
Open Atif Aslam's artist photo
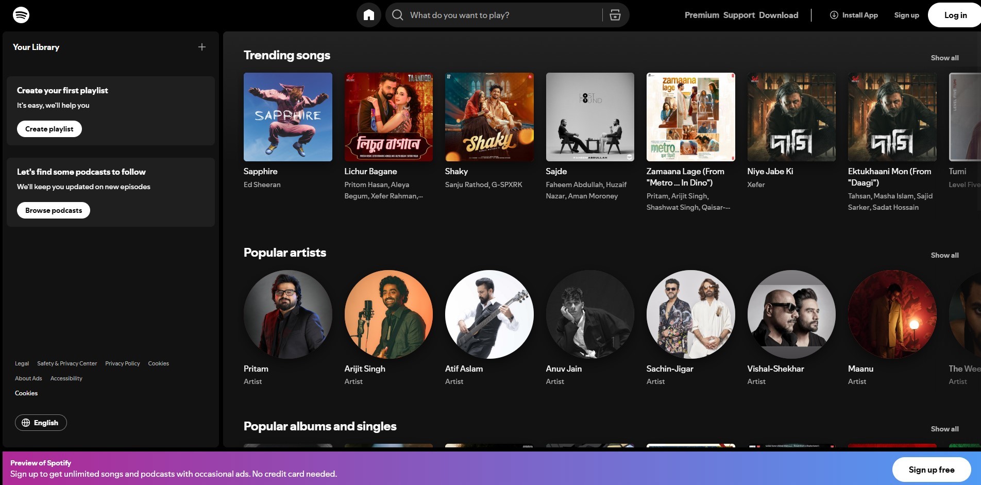[489, 314]
